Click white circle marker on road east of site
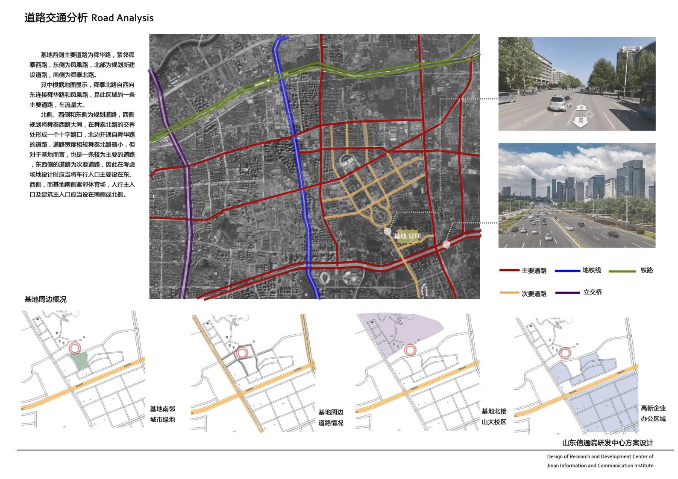The height and width of the screenshot is (479, 678). tap(446, 244)
